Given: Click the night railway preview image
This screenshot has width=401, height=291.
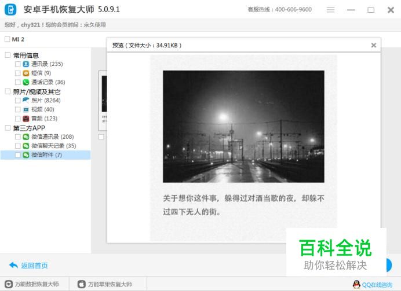Looking at the screenshot, I should pos(243,127).
